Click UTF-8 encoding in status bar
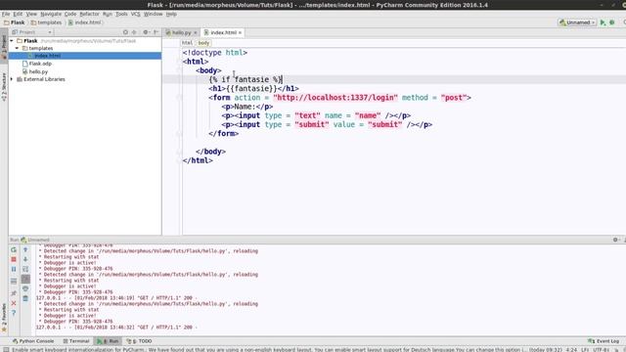 (x=601, y=350)
